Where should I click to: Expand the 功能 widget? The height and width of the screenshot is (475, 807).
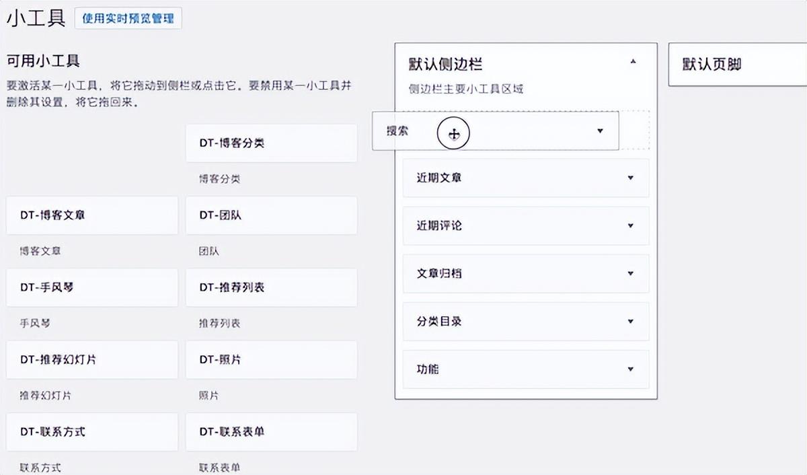tap(630, 369)
